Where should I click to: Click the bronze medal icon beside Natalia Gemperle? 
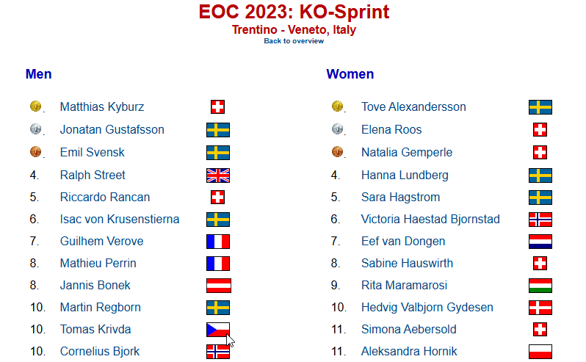(x=337, y=152)
